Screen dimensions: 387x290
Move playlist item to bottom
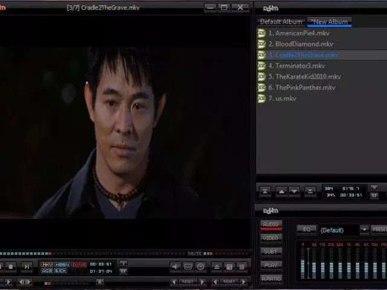click(310, 191)
